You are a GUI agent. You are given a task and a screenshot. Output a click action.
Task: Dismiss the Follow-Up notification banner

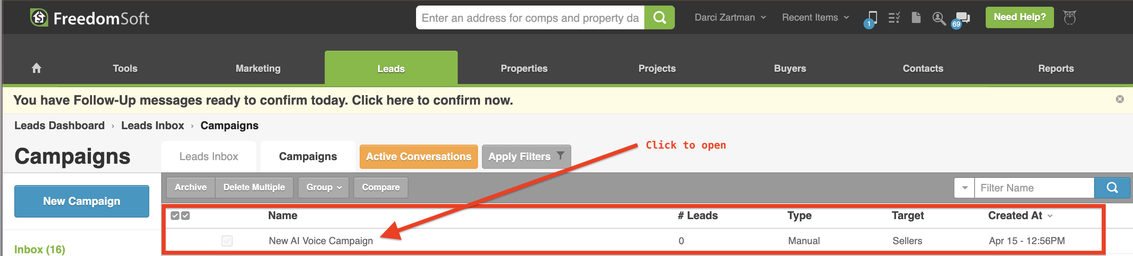(1120, 99)
